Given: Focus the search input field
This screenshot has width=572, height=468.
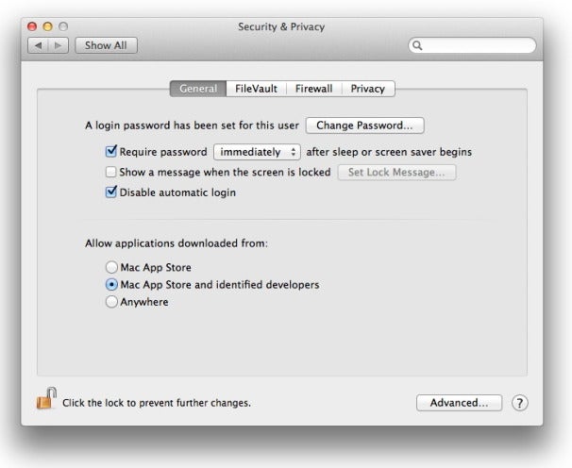Looking at the screenshot, I should [472, 45].
